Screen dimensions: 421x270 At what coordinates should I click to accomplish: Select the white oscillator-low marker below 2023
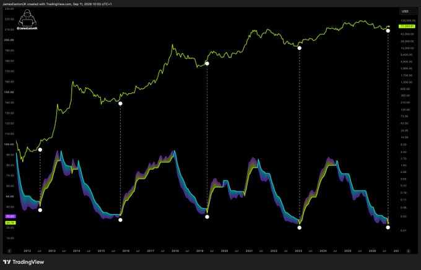pos(300,228)
